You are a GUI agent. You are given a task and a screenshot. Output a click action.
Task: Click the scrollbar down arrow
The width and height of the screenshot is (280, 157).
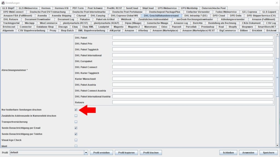pyautogui.click(x=277, y=146)
